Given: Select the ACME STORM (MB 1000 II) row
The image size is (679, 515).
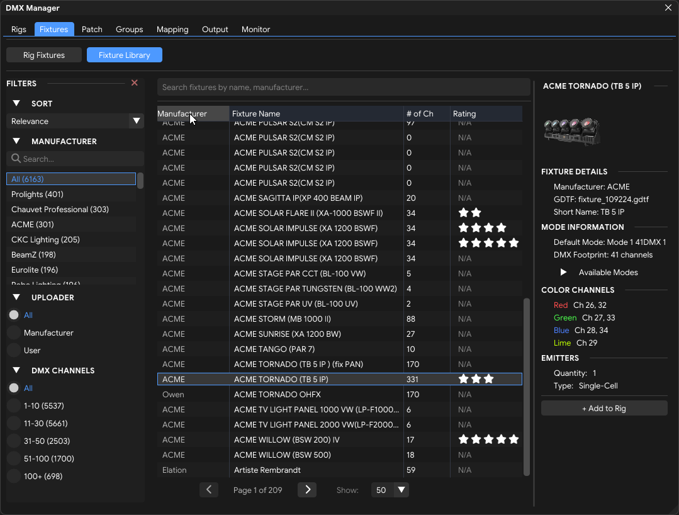Looking at the screenshot, I should click(x=340, y=319).
